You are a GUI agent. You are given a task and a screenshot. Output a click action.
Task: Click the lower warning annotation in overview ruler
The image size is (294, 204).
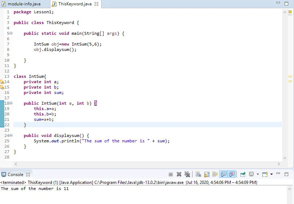(290, 81)
